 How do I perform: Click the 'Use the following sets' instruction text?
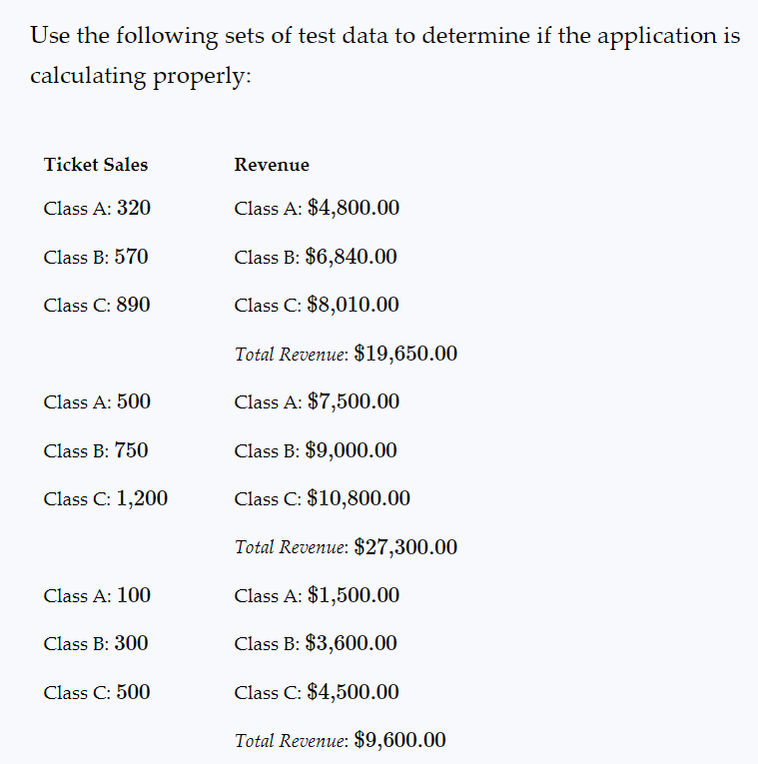384,56
